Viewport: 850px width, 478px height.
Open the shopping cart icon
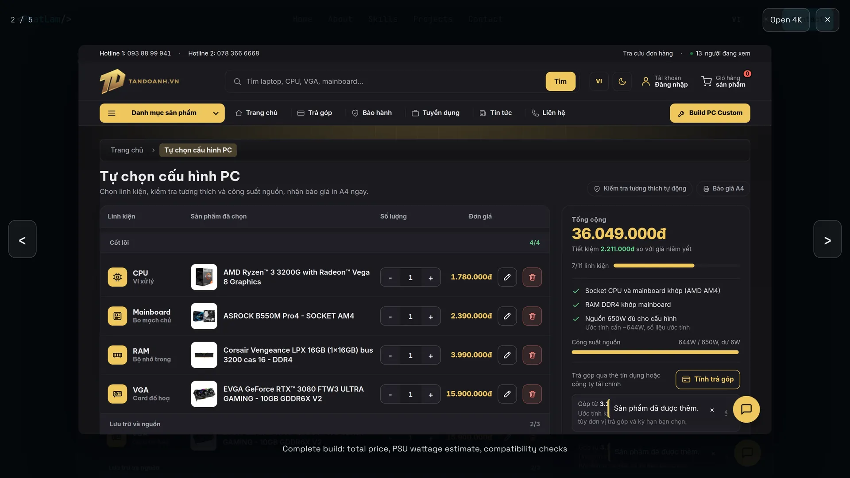pos(707,81)
